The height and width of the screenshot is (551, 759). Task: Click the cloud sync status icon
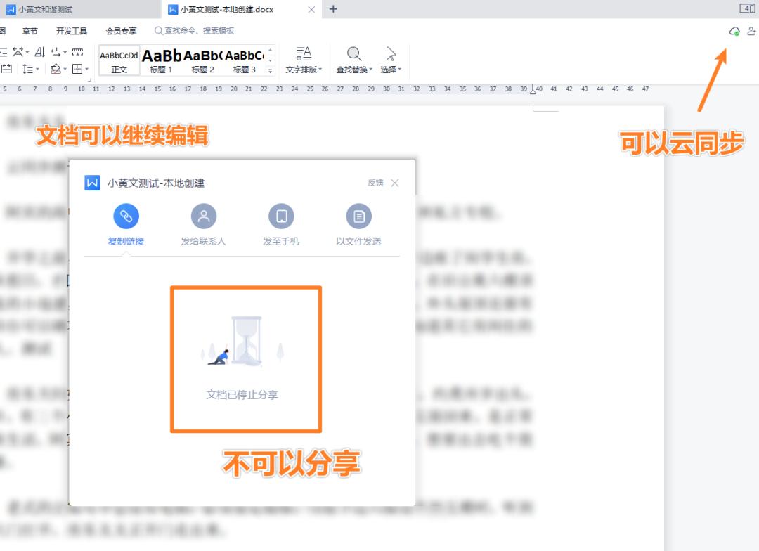[x=734, y=32]
